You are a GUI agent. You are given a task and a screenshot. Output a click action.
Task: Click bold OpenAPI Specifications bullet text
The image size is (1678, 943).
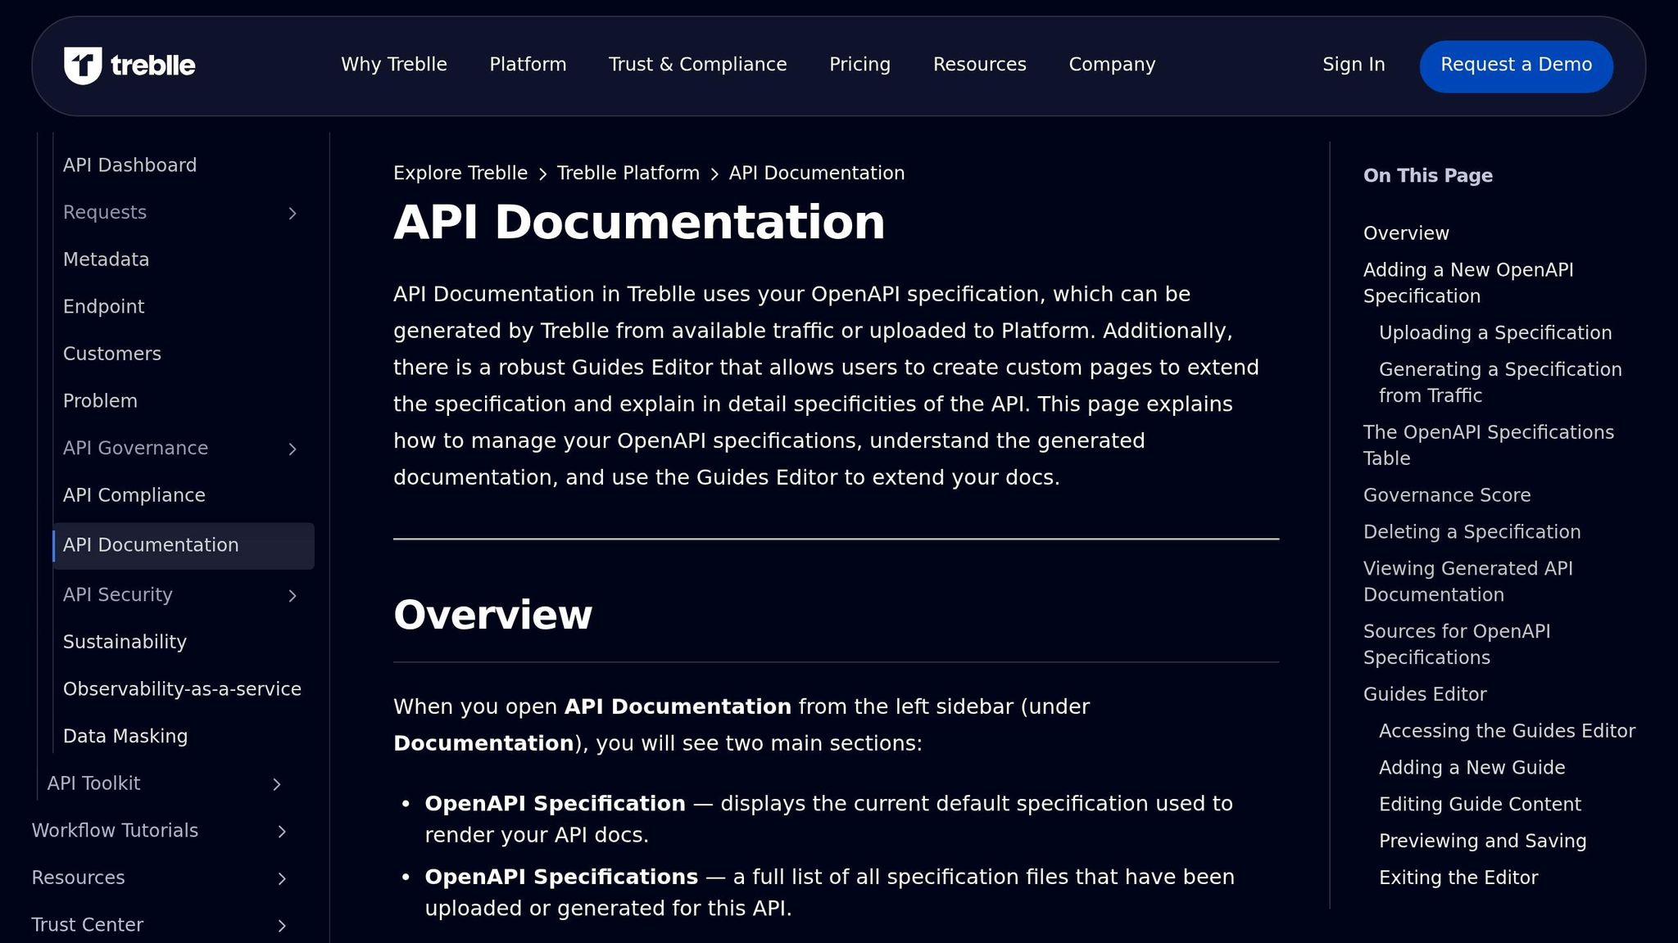(561, 878)
